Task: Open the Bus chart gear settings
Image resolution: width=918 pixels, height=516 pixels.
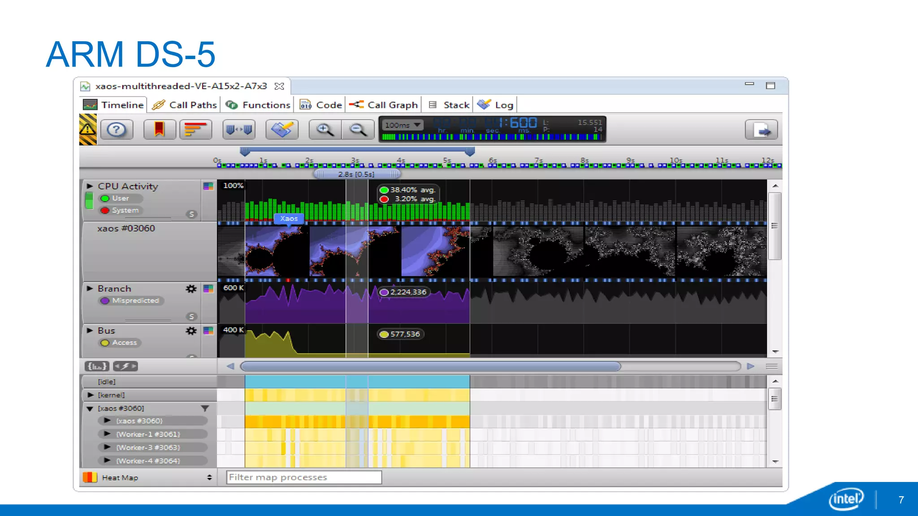Action: (x=191, y=331)
